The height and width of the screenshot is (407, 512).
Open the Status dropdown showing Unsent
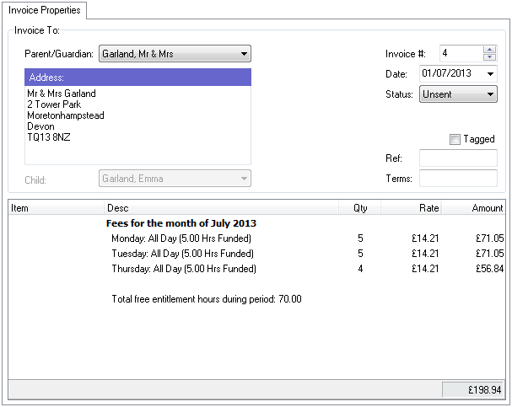click(458, 94)
